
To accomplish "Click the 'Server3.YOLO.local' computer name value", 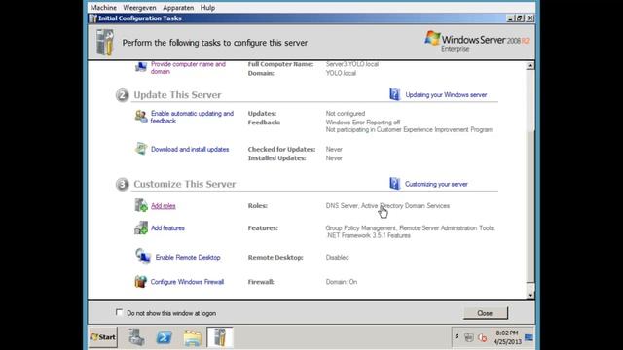I will [x=352, y=64].
